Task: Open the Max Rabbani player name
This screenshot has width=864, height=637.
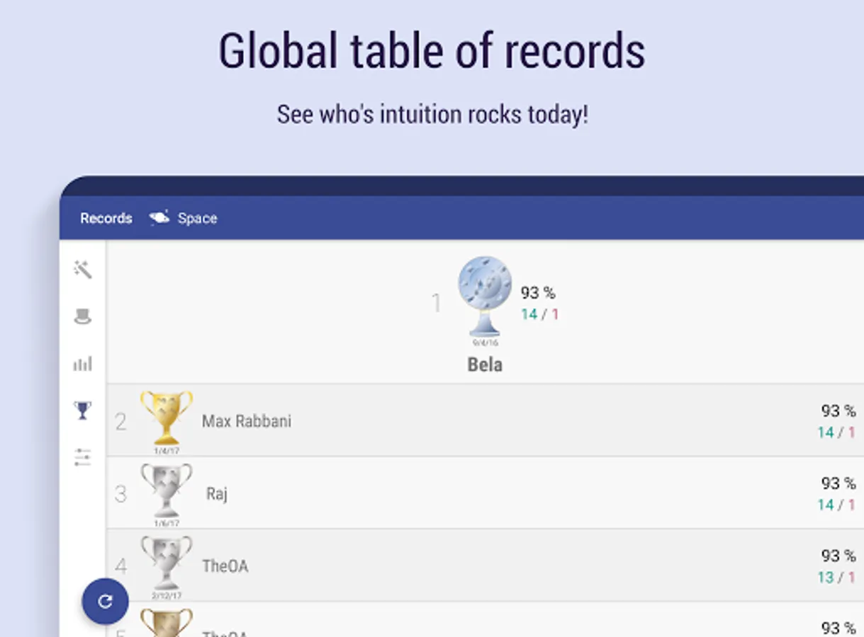Action: [x=247, y=421]
